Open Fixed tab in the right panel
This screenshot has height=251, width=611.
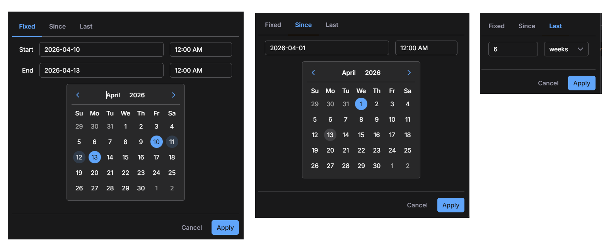(x=496, y=26)
